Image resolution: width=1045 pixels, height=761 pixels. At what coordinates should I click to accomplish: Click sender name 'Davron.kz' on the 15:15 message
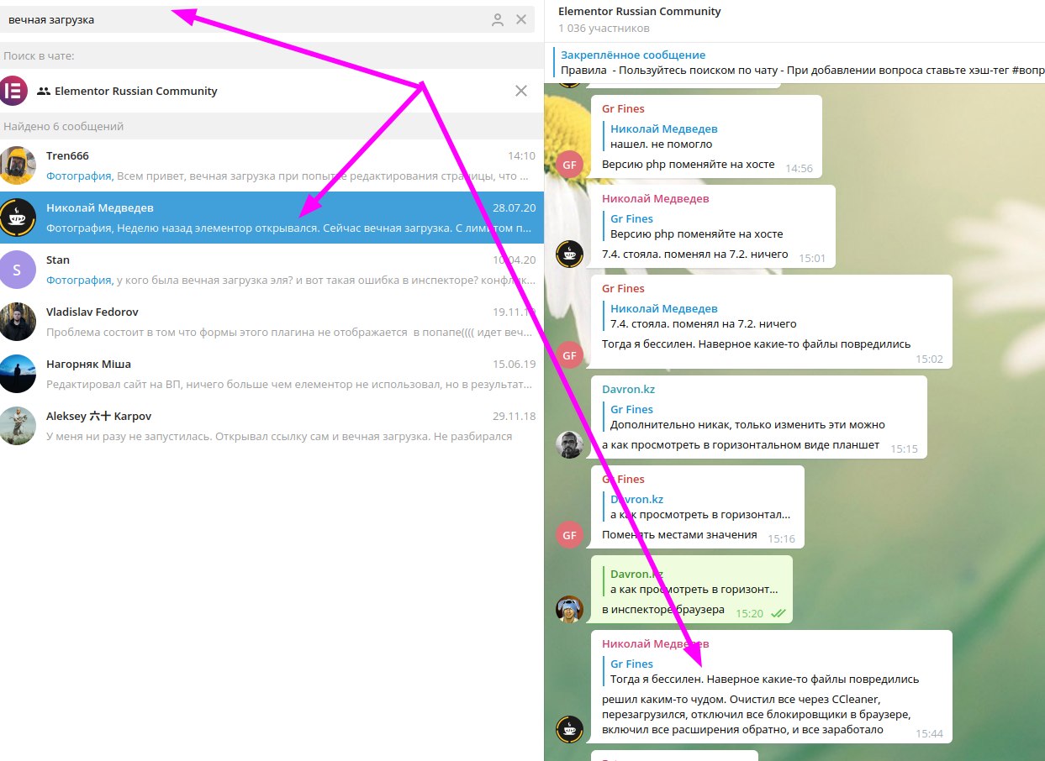[627, 390]
